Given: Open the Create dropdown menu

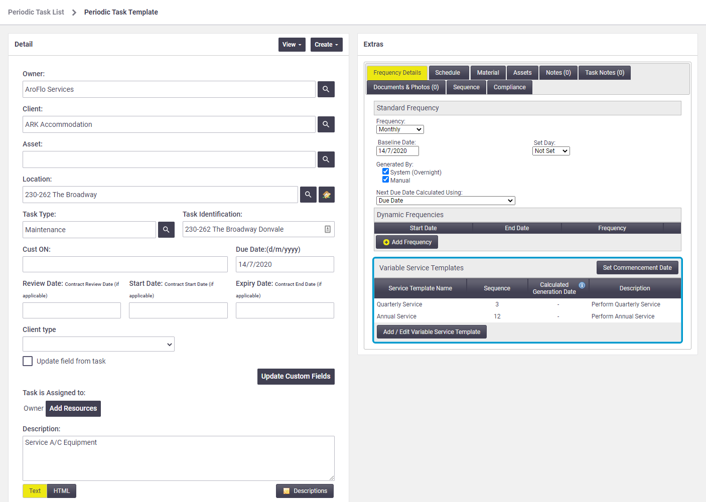Looking at the screenshot, I should 327,45.
